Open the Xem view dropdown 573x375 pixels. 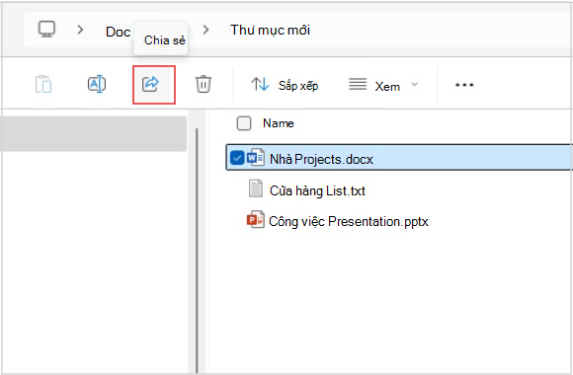tap(383, 85)
